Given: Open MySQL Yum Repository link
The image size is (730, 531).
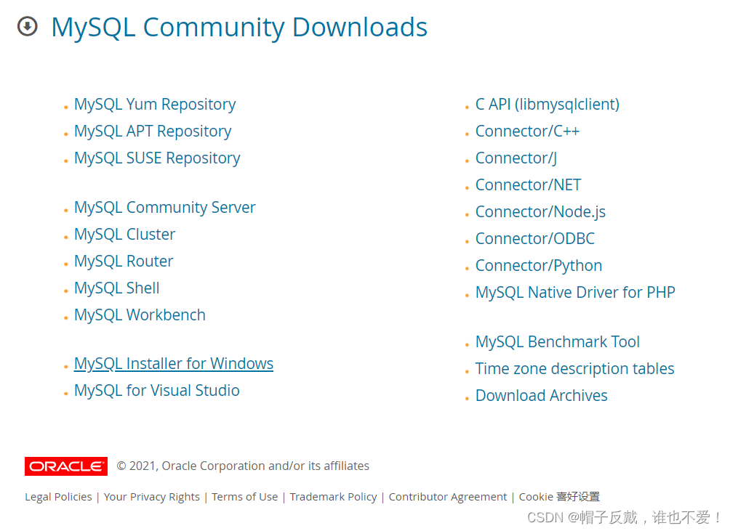Looking at the screenshot, I should point(155,105).
